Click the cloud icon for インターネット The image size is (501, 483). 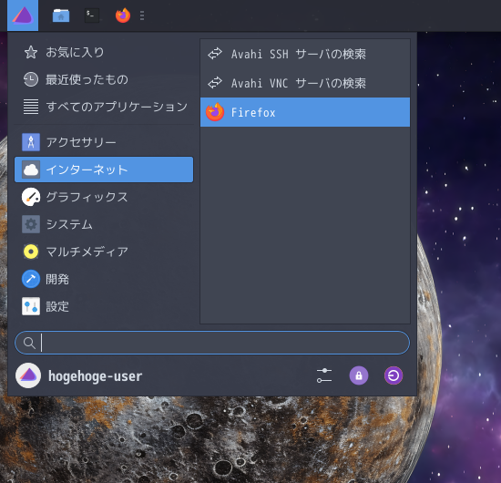(31, 170)
